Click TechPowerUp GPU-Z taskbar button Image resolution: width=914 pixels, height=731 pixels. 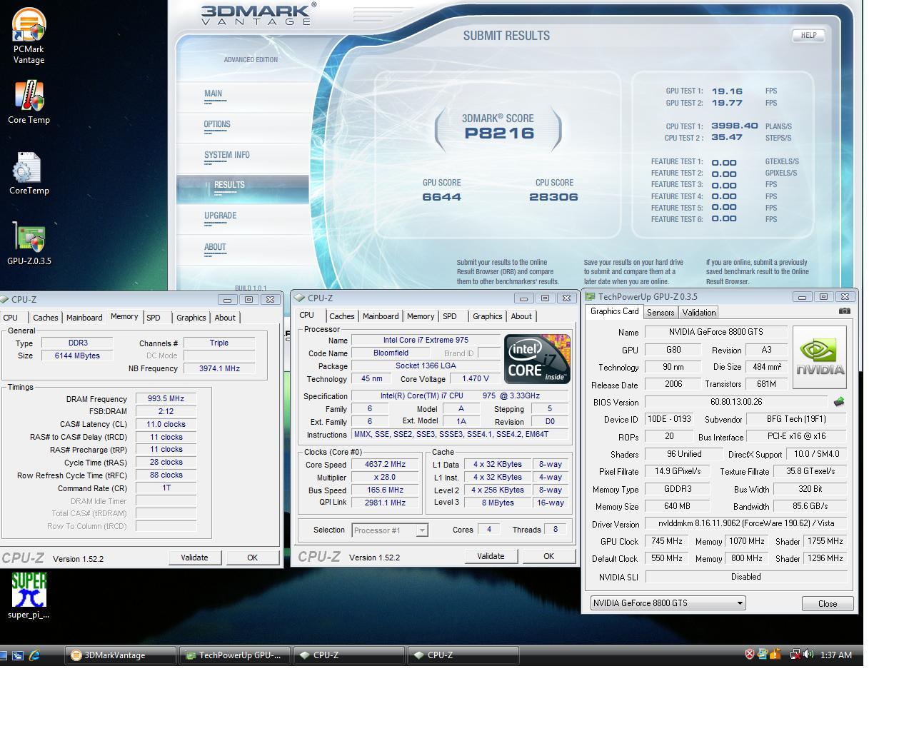pyautogui.click(x=235, y=655)
